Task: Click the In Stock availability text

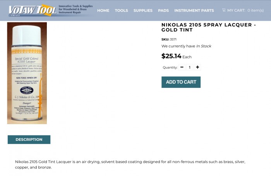Action: (204, 46)
